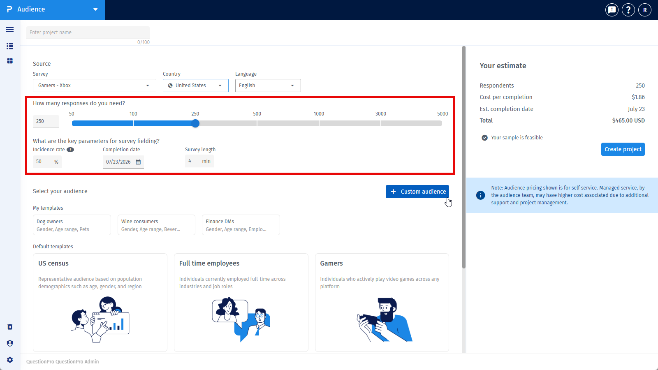Open the help question mark icon
This screenshot has width=658, height=370.
coord(628,9)
